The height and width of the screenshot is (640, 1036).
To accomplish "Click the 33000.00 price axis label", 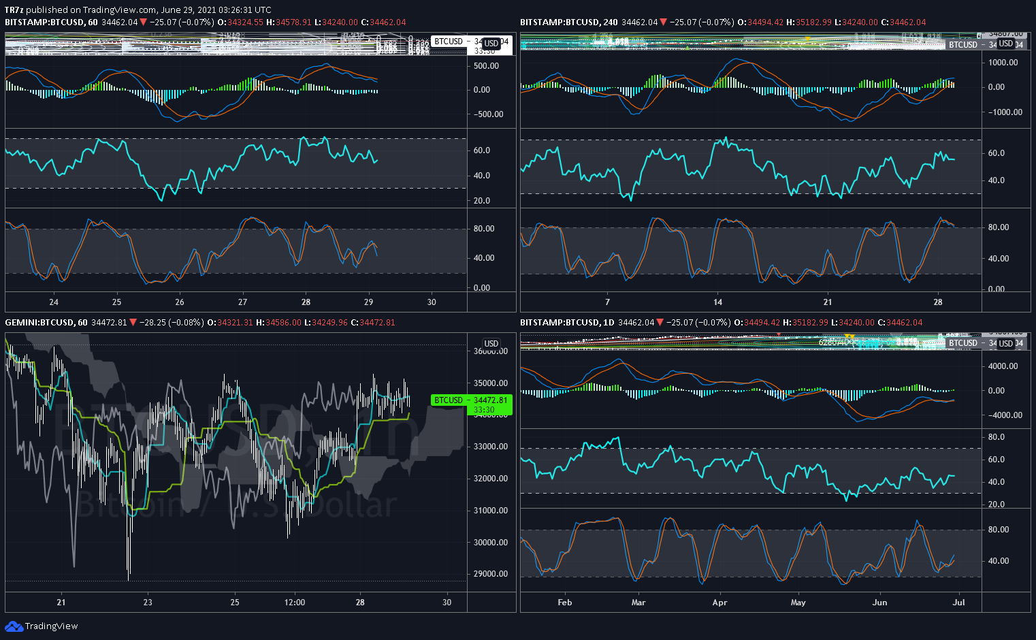I will [491, 447].
